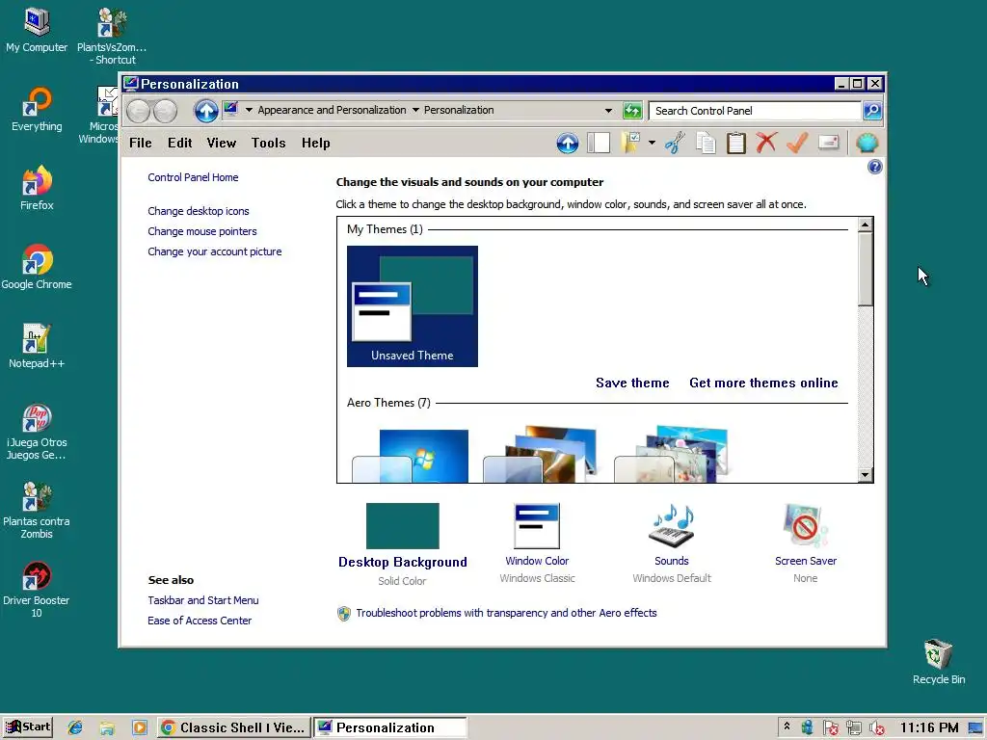987x740 pixels.
Task: Open the View menu
Action: pos(222,143)
